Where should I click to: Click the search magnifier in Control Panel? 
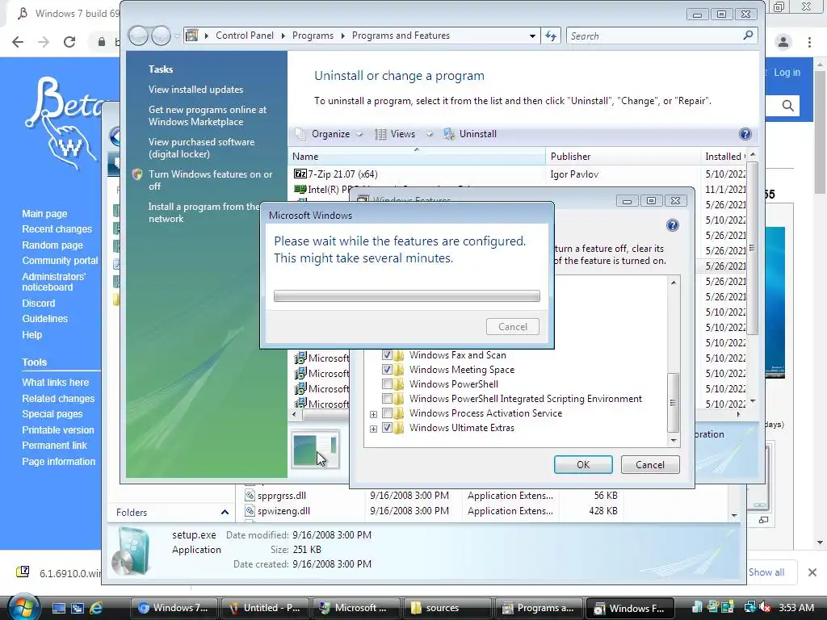coord(748,36)
